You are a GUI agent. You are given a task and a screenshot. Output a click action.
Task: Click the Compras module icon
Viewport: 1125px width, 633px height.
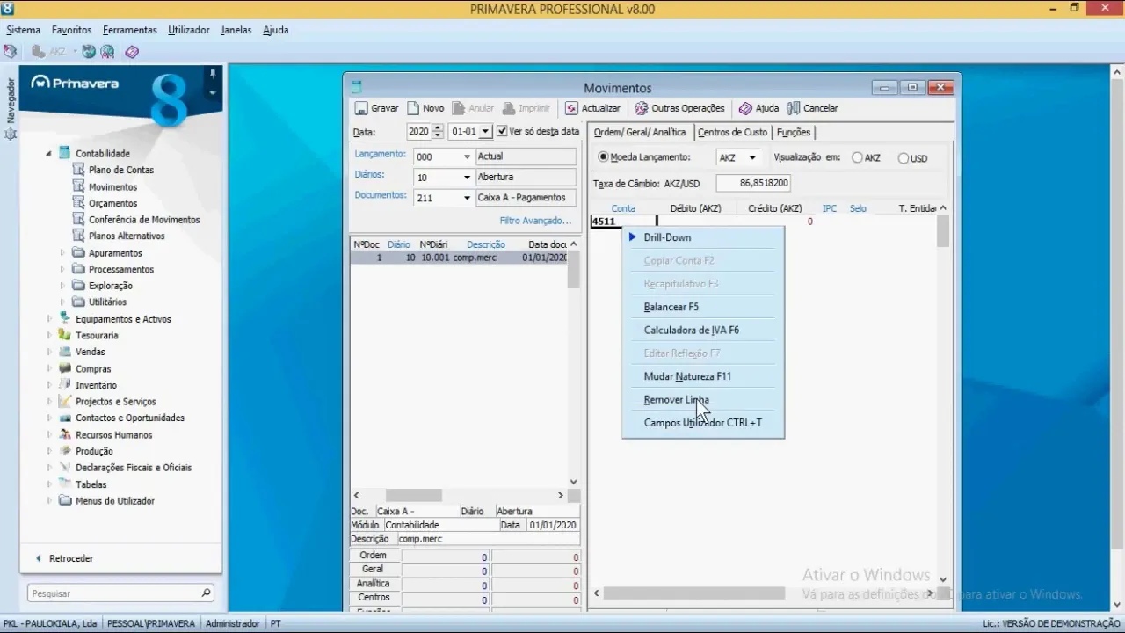point(64,368)
